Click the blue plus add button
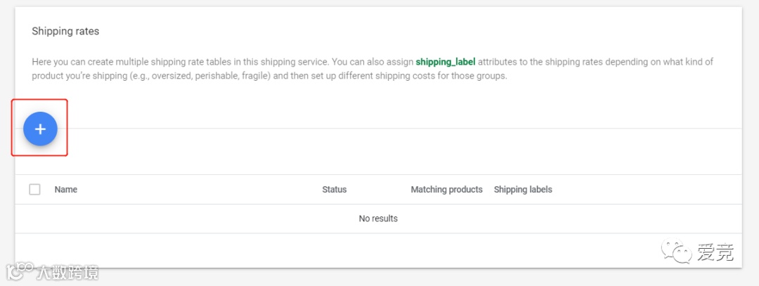 [40, 129]
